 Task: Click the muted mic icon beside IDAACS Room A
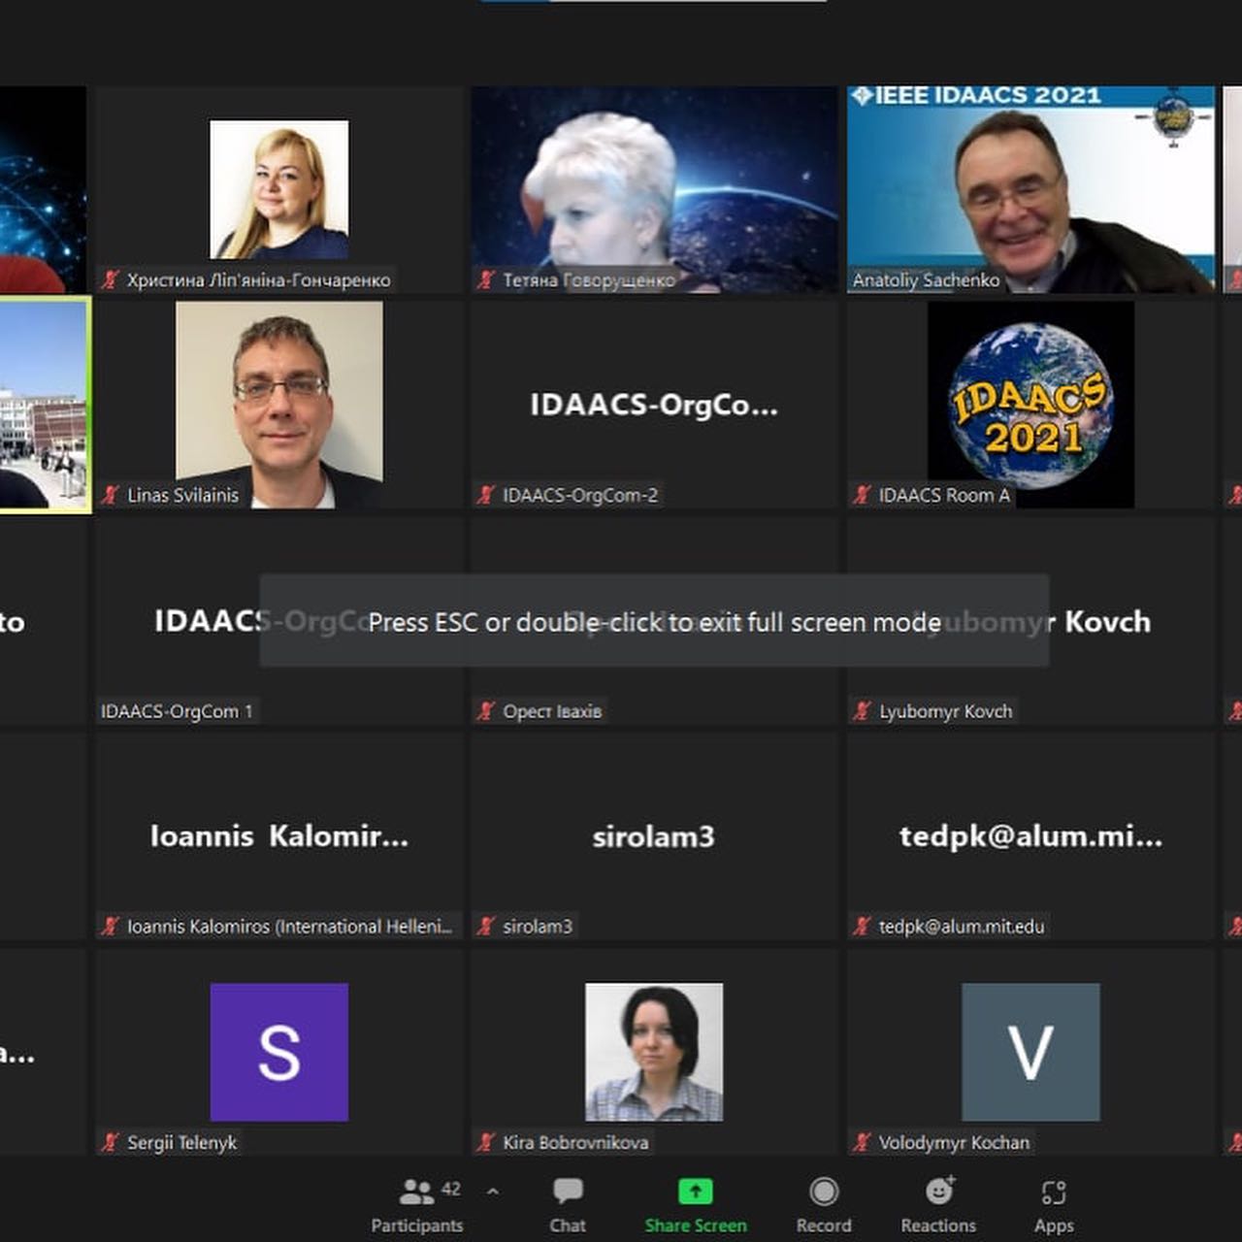click(x=863, y=495)
